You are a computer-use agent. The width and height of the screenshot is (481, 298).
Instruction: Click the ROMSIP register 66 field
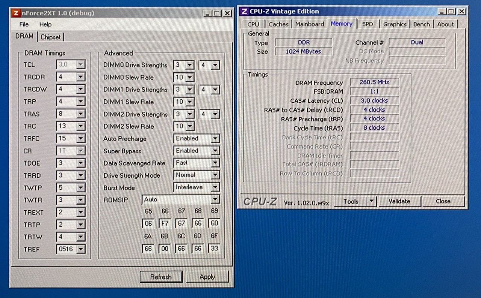165,223
